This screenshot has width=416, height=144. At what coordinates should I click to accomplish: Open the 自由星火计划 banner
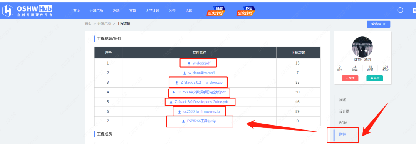pyautogui.click(x=216, y=11)
